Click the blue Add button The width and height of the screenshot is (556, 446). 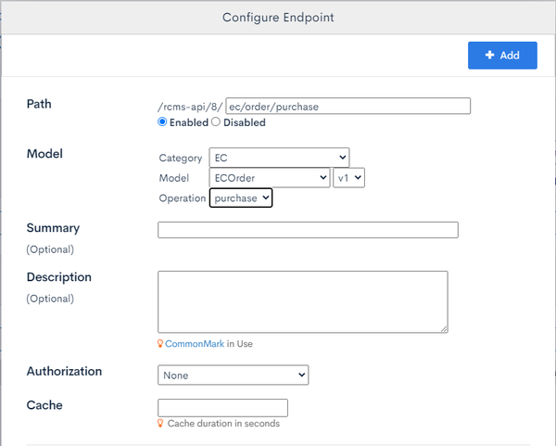point(502,56)
